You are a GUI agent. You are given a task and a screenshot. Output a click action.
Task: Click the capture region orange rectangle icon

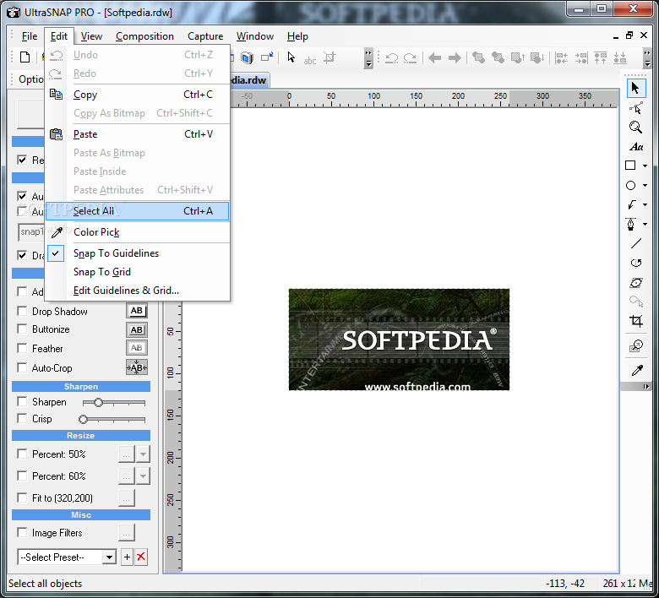[267, 57]
